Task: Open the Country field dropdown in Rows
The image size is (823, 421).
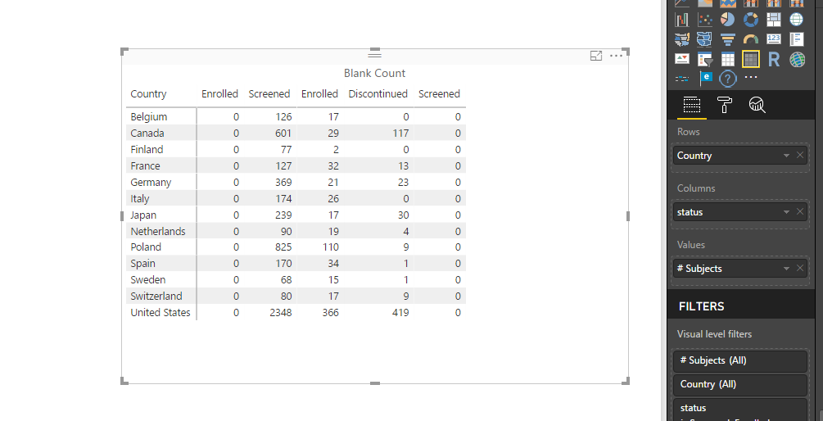Action: (x=786, y=156)
